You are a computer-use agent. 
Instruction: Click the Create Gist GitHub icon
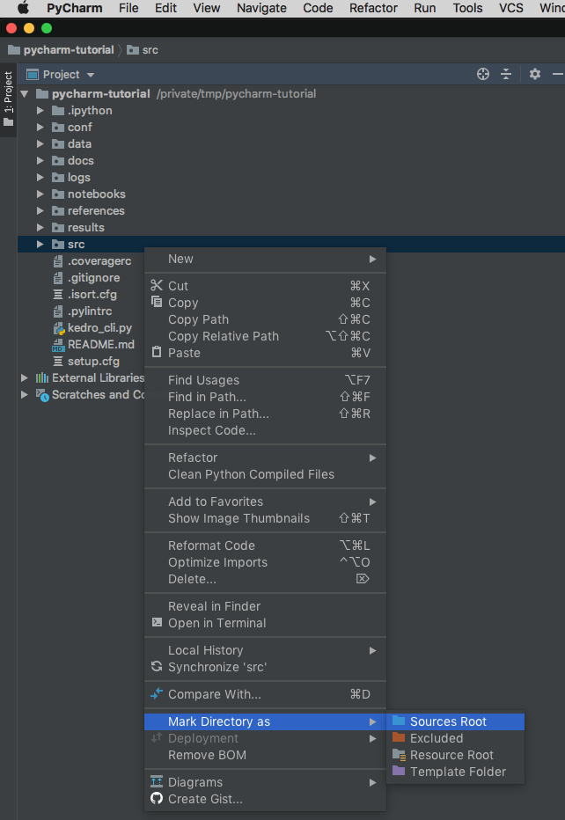(157, 799)
